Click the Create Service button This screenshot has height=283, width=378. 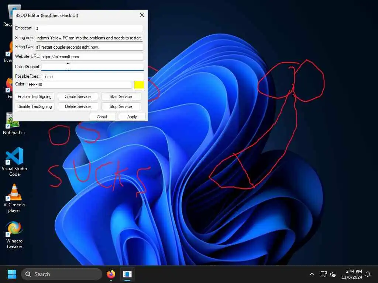tap(78, 97)
